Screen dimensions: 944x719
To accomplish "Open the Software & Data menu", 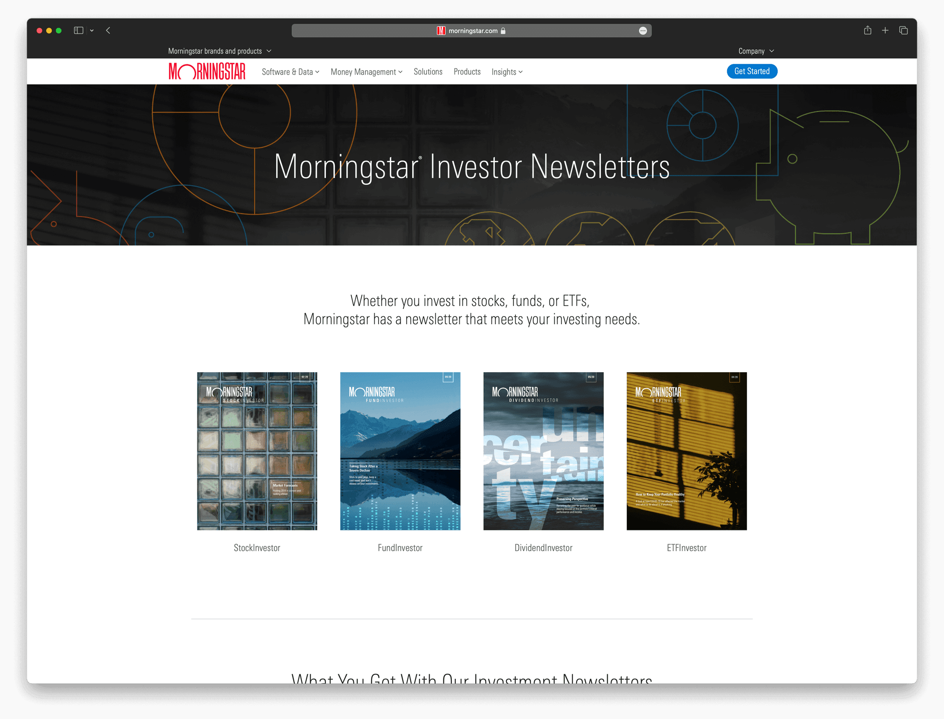I will 291,72.
